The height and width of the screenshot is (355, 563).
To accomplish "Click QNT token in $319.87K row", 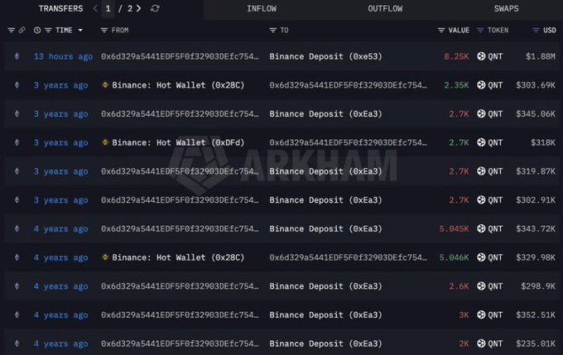I will pos(490,171).
